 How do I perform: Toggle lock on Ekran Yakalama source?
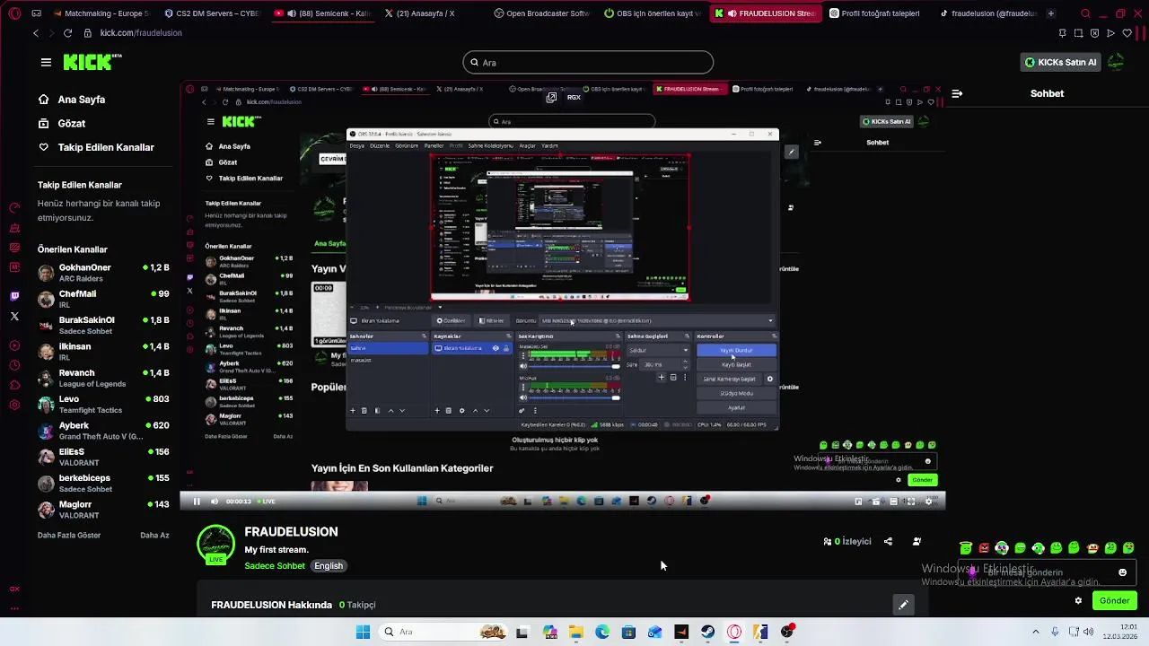click(x=506, y=348)
